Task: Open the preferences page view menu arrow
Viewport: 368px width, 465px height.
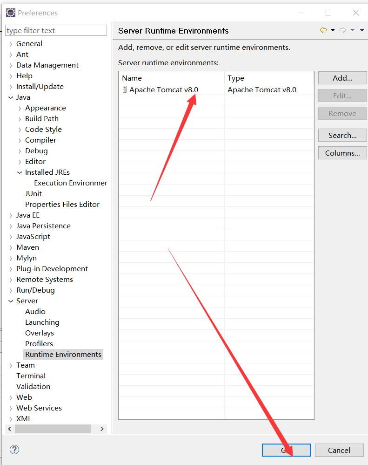Action: pos(362,30)
